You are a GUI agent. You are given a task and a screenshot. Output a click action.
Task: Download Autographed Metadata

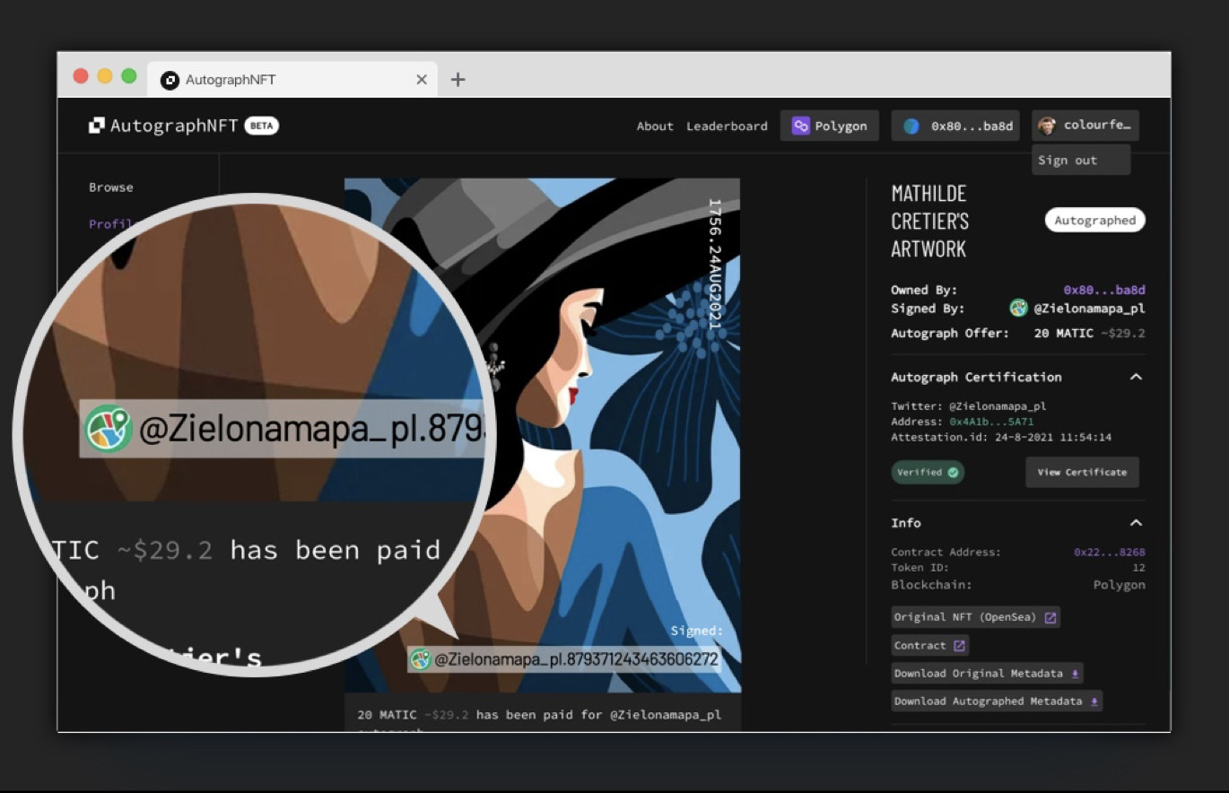pos(996,701)
